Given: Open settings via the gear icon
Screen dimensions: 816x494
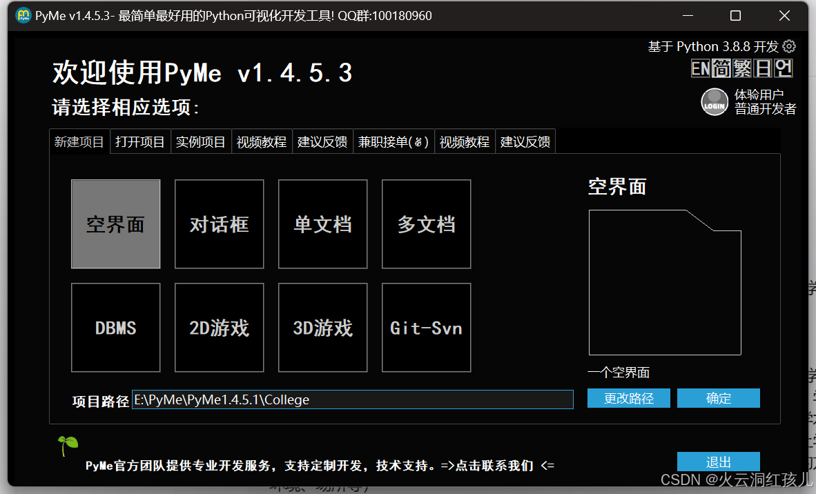Looking at the screenshot, I should click(789, 46).
